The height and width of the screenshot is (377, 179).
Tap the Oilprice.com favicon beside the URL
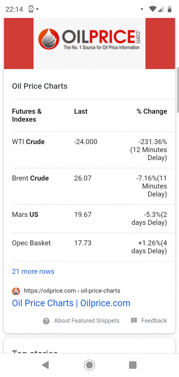point(16,291)
